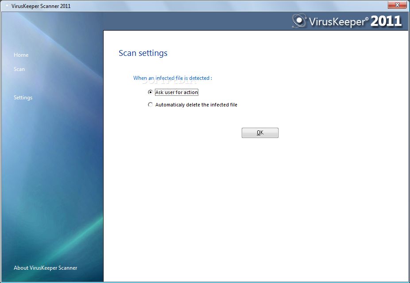Open About VirusKeeper Scanner link
Image resolution: width=410 pixels, height=283 pixels.
click(46, 268)
